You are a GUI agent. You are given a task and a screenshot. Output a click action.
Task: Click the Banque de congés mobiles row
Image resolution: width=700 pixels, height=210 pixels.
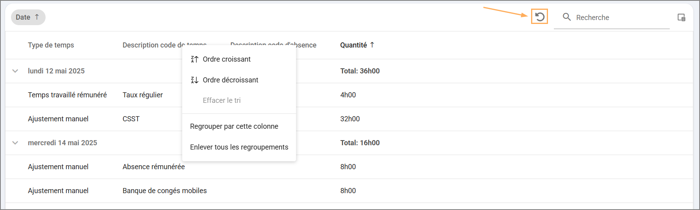tap(165, 191)
